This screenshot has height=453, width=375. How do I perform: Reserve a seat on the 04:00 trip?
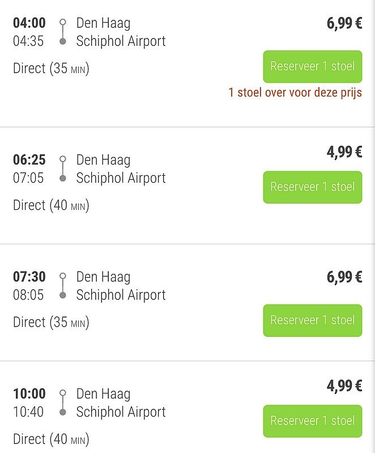[312, 66]
